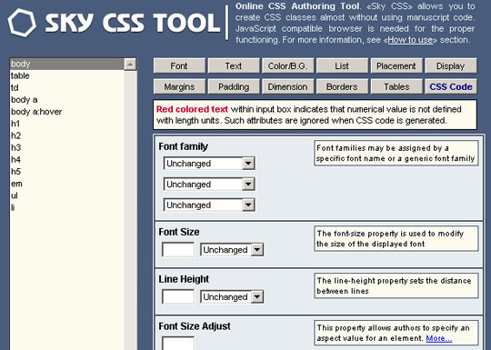Open the Borders section
Screen dimensions: 491x350
(342, 86)
